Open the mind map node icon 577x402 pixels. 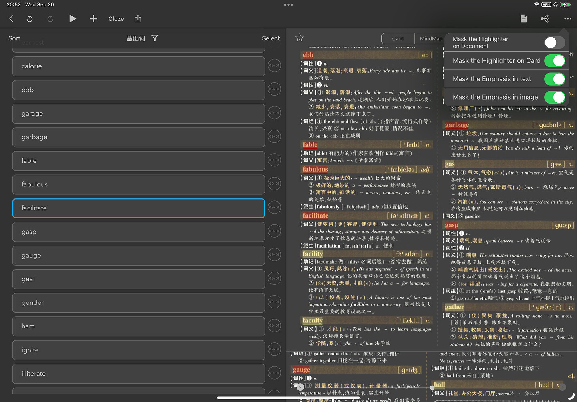pyautogui.click(x=545, y=19)
